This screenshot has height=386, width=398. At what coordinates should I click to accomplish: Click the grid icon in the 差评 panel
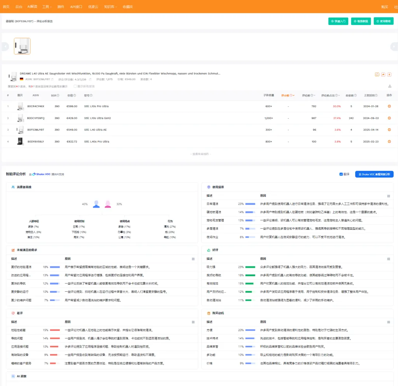coord(193,322)
